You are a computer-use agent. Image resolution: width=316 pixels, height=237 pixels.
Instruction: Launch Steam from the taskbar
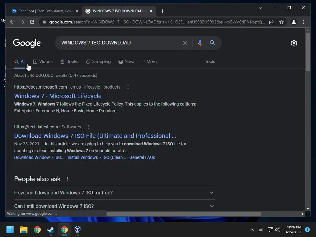tap(51, 230)
